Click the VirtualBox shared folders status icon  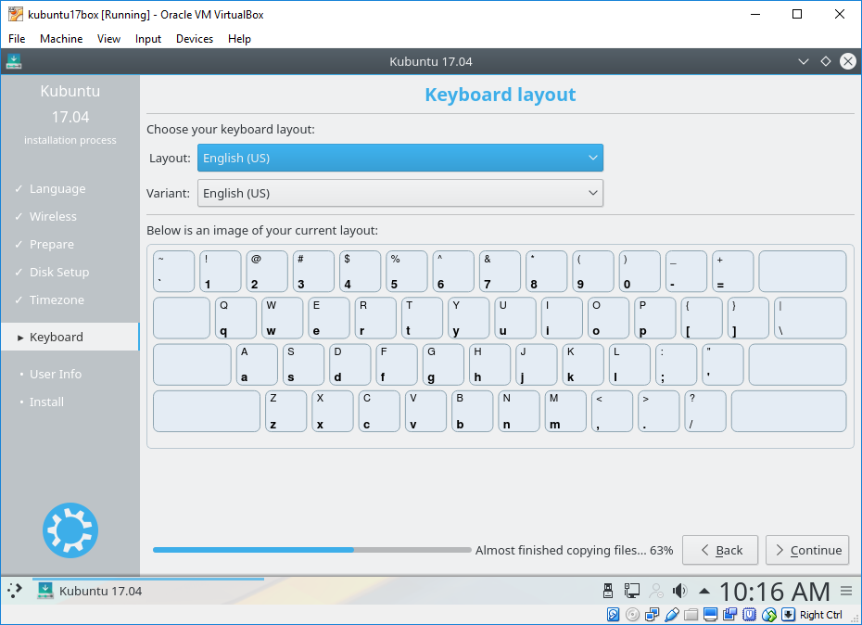tap(691, 615)
